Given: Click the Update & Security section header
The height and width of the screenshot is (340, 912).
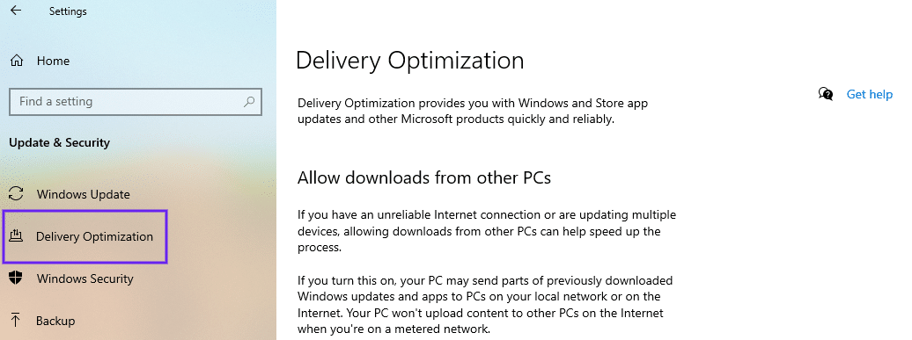Looking at the screenshot, I should coord(59,142).
